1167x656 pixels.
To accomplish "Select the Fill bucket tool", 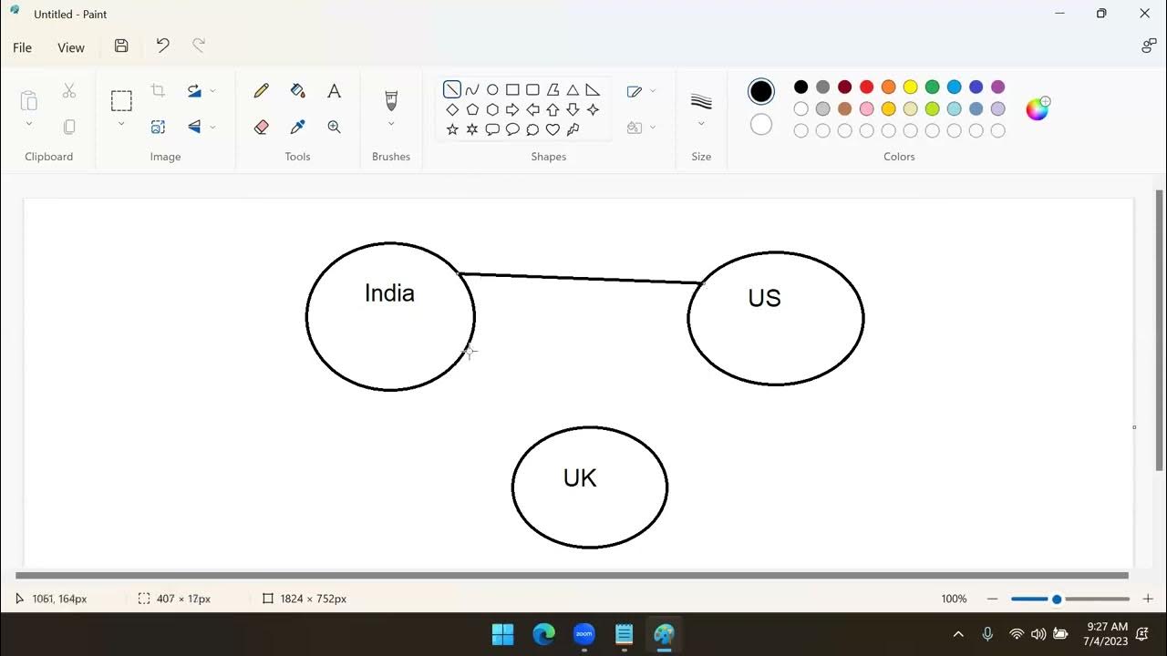I will (297, 90).
